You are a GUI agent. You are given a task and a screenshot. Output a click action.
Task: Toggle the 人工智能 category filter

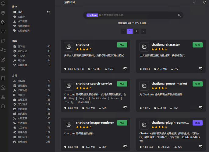pyautogui.click(x=32, y=128)
